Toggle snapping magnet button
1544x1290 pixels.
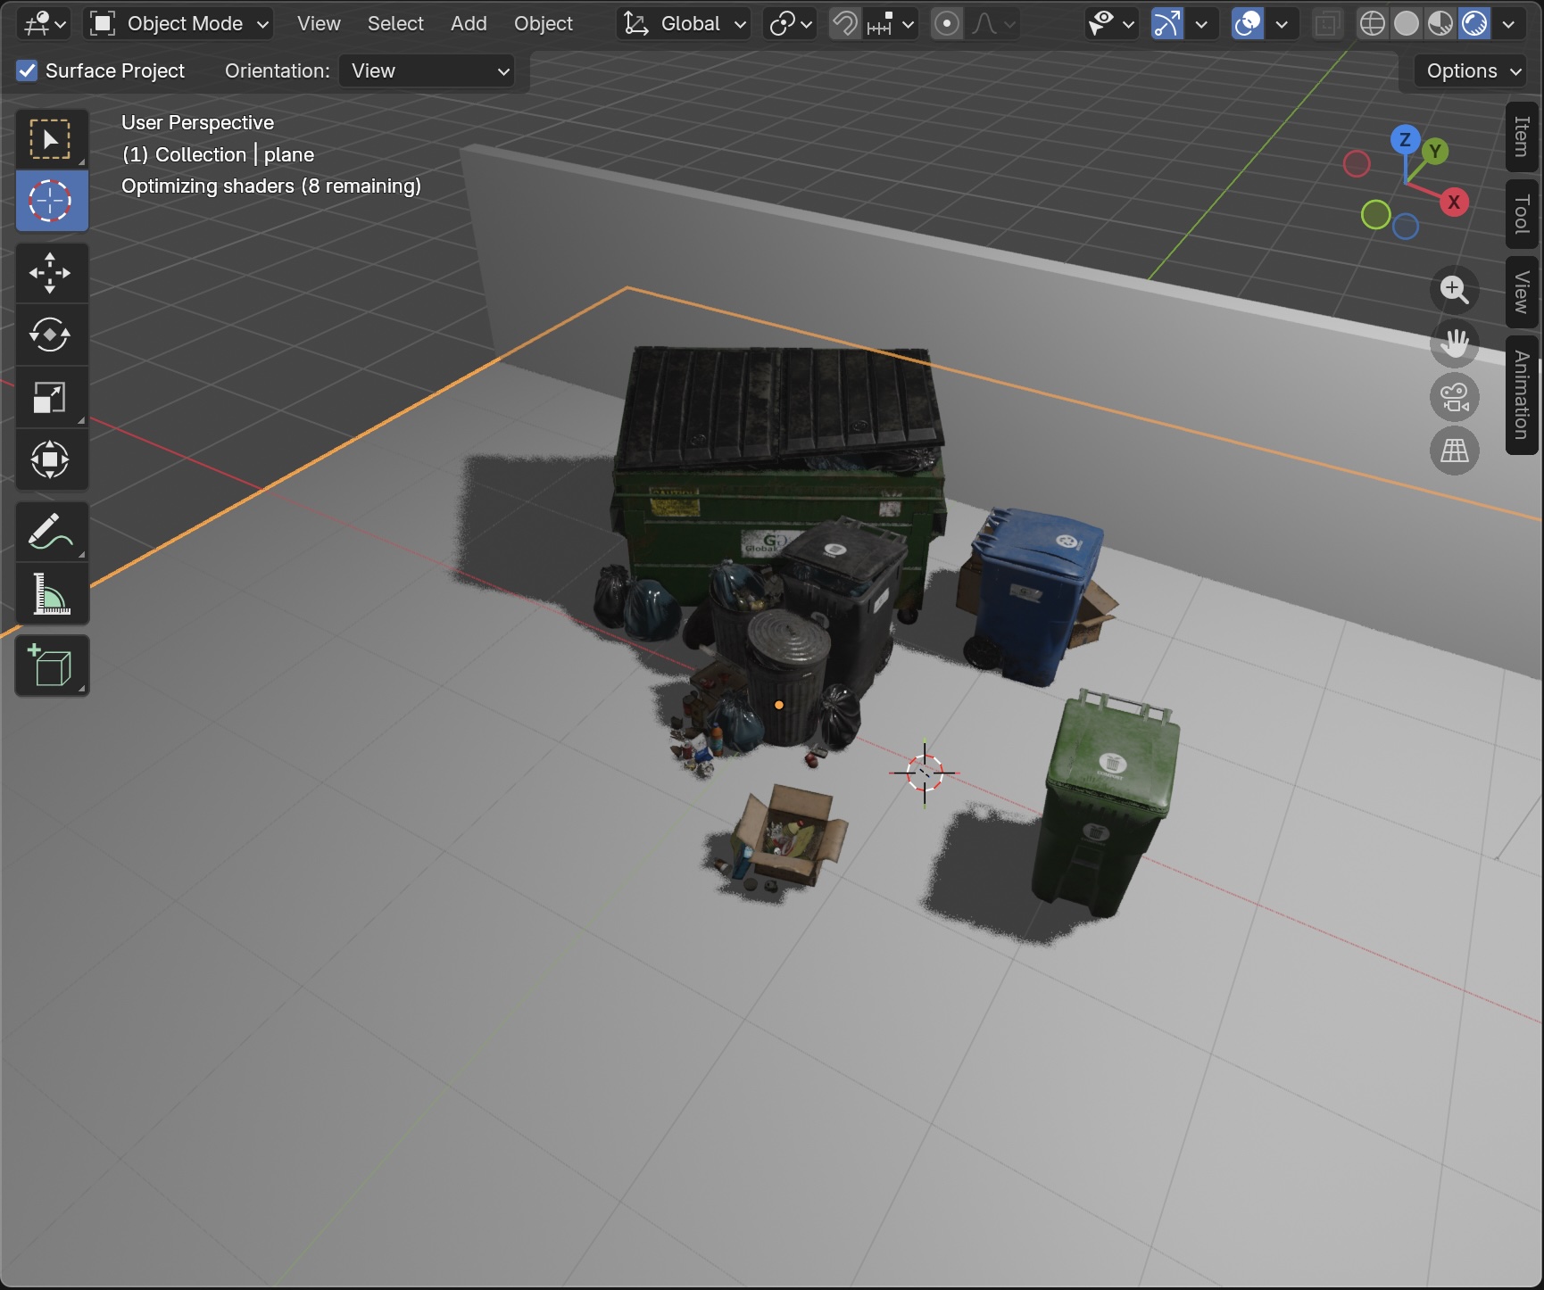click(844, 24)
